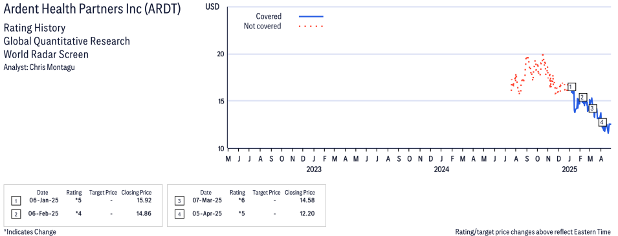The height and width of the screenshot is (236, 618).
Task: Click rating marker 3 on the chart
Action: [x=592, y=109]
